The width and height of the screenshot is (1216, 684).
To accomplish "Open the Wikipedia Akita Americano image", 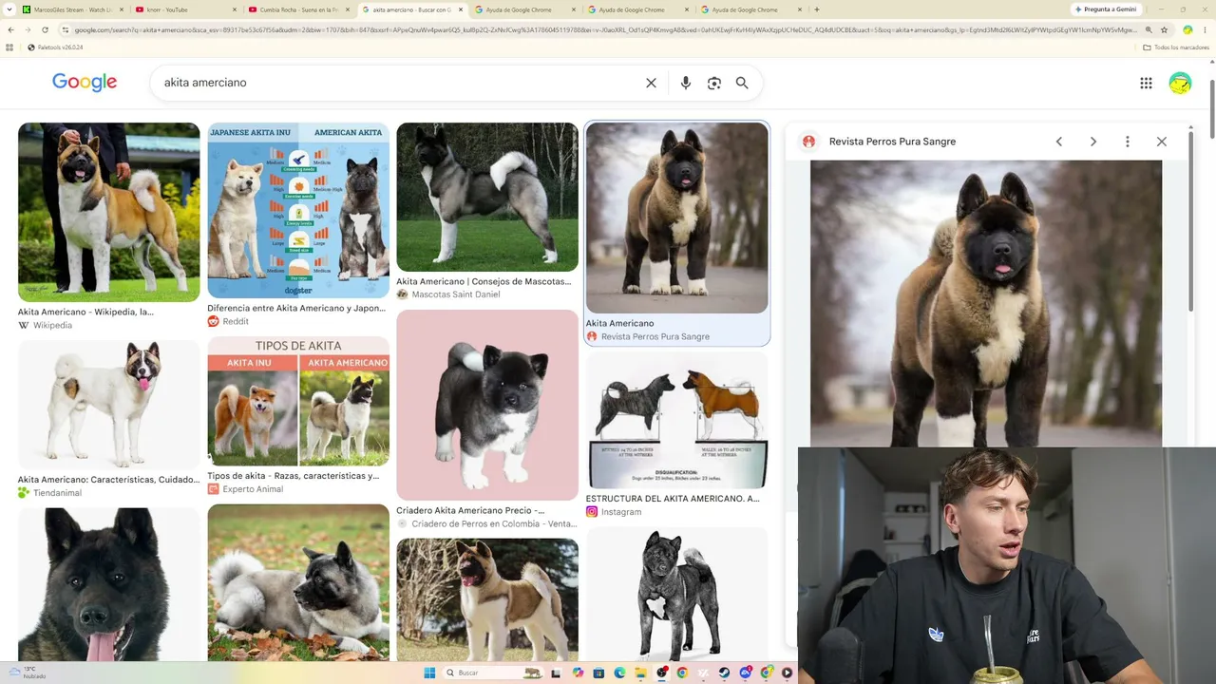I will pyautogui.click(x=109, y=212).
